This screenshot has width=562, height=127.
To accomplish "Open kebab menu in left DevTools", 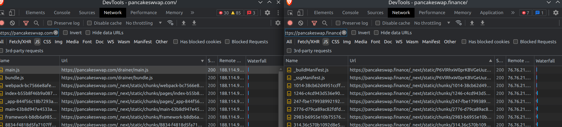I will pos(278,13).
